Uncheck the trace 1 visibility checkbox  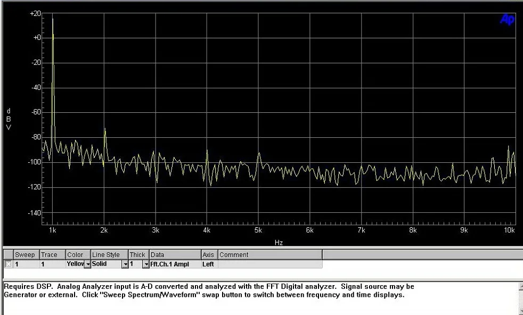(x=9, y=264)
